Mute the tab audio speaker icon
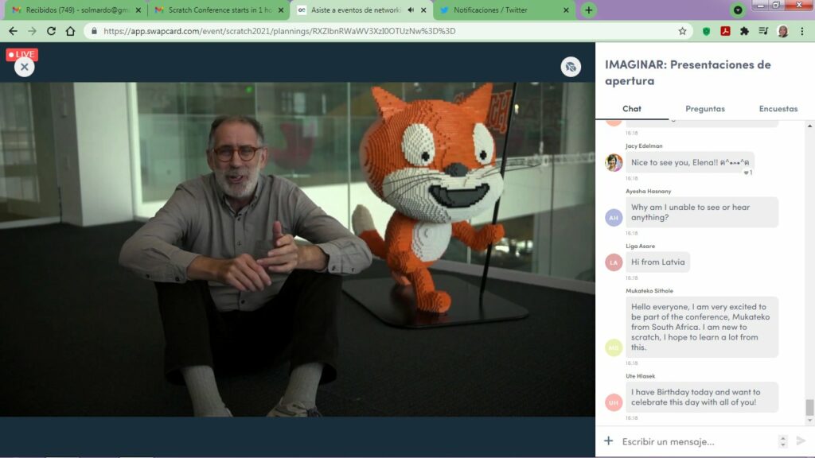The image size is (815, 458). click(x=411, y=10)
